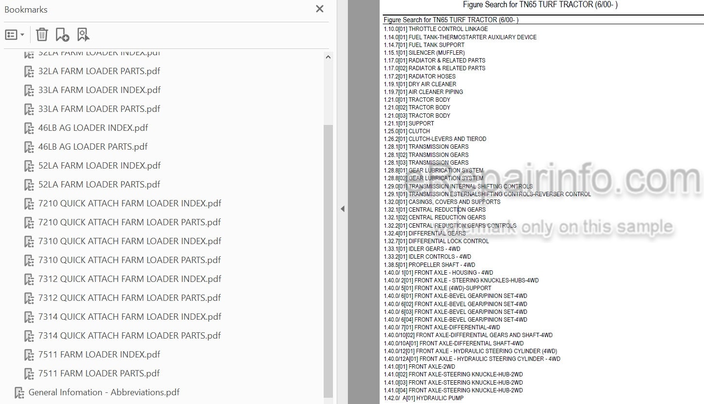Click the 1.21.1[01] SUPPORT line
This screenshot has width=704, height=404.
[x=409, y=123]
